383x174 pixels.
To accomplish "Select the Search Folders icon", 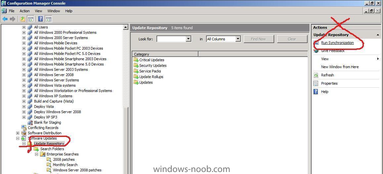I will [x=36, y=149].
